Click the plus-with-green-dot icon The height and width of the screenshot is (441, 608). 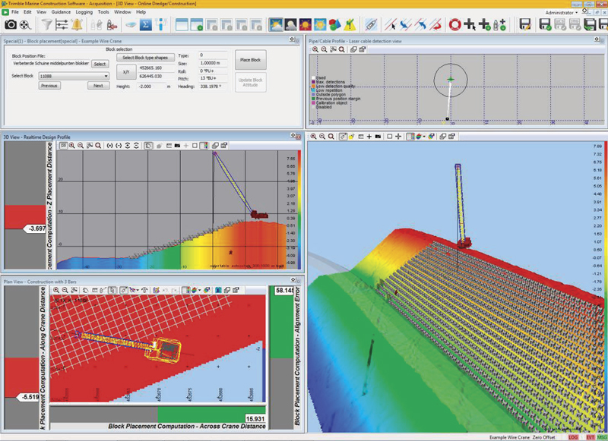pyautogui.click(x=485, y=25)
